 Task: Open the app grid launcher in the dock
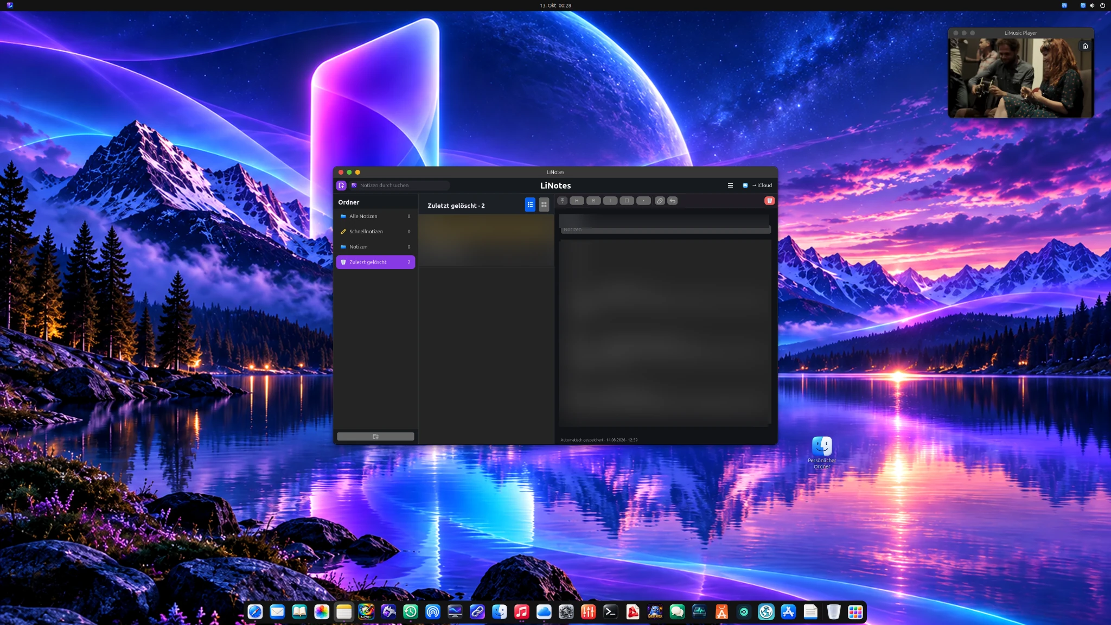pos(855,612)
